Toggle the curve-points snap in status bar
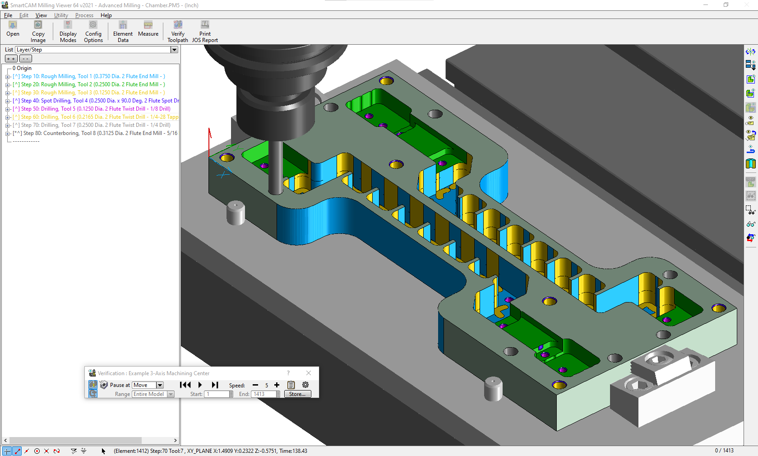758x456 pixels. pos(56,451)
